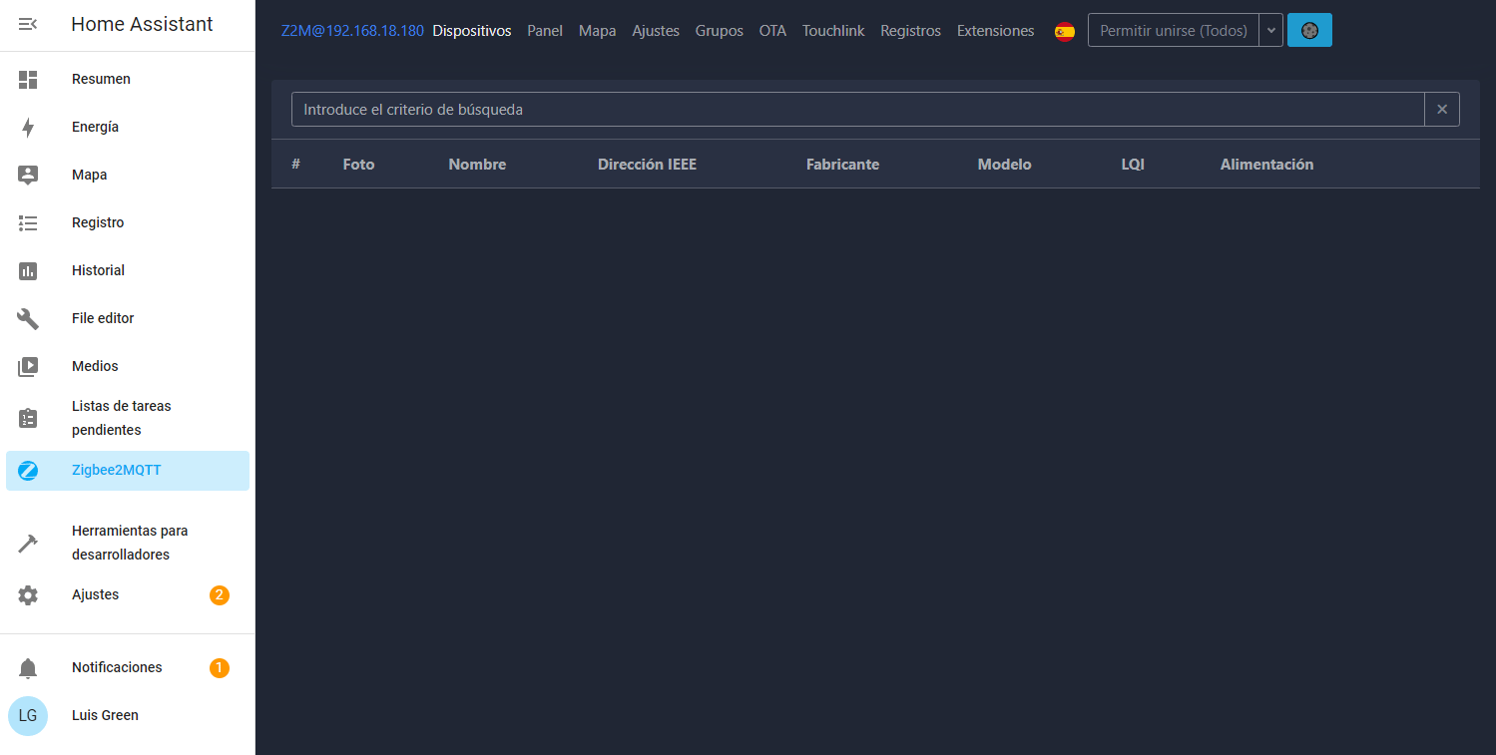This screenshot has width=1496, height=755.
Task: Click the Z2M@192.168.18.180 link
Action: (x=352, y=31)
